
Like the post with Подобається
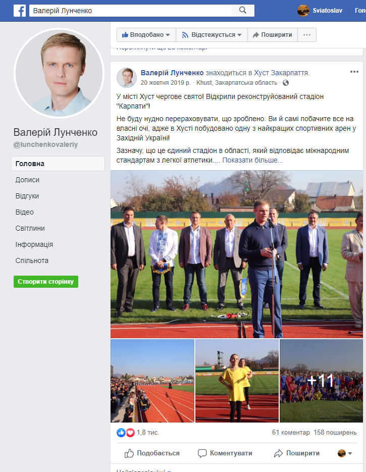[x=152, y=453]
